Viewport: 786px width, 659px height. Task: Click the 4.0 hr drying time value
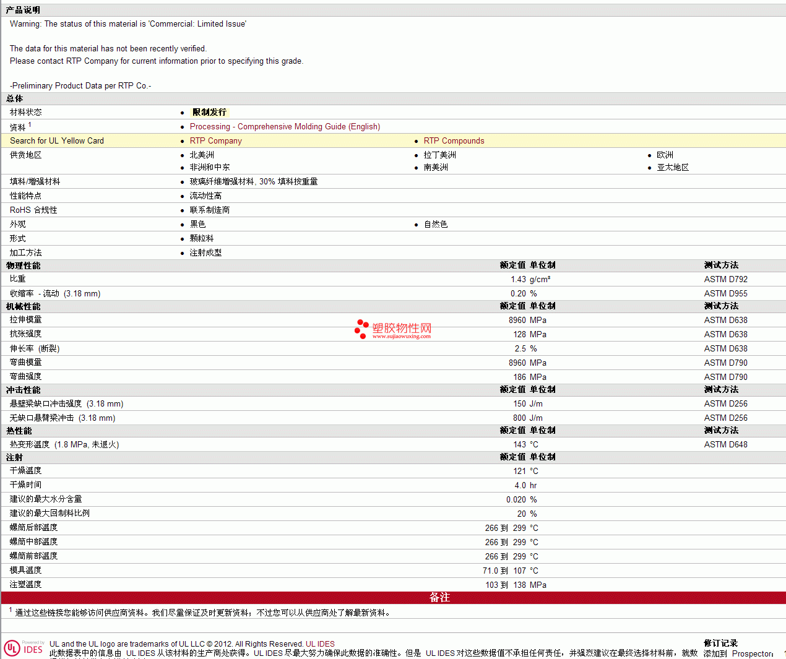pos(525,485)
